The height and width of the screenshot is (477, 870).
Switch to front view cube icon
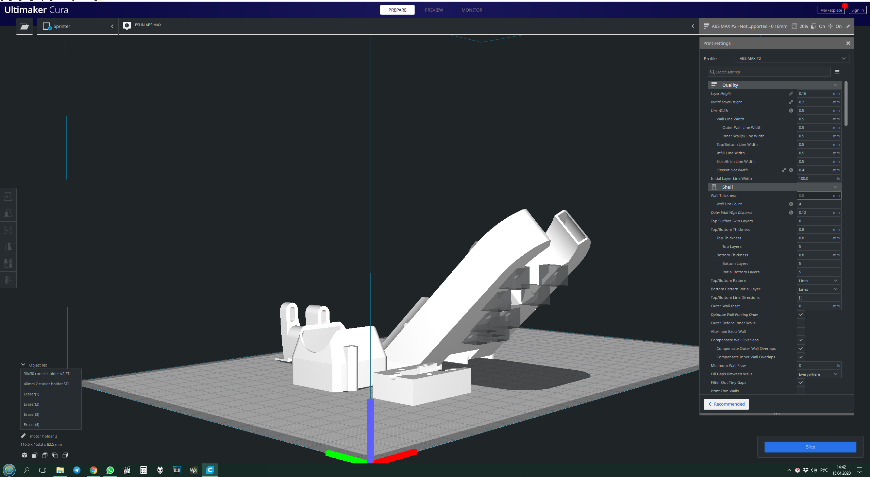pyautogui.click(x=35, y=455)
